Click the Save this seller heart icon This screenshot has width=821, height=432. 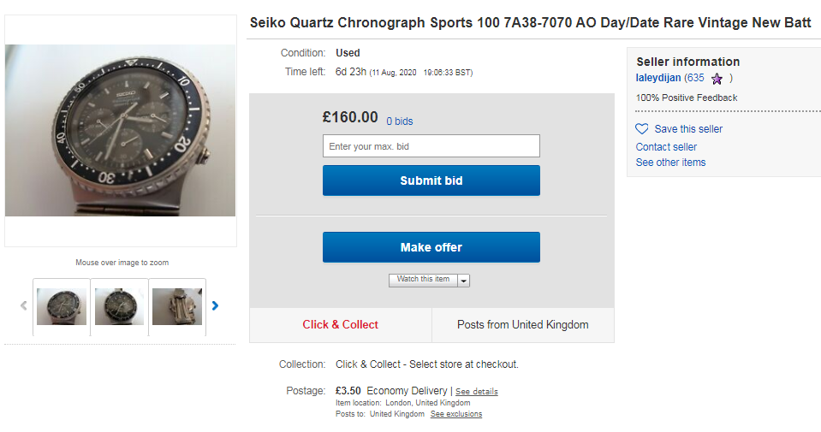(642, 129)
